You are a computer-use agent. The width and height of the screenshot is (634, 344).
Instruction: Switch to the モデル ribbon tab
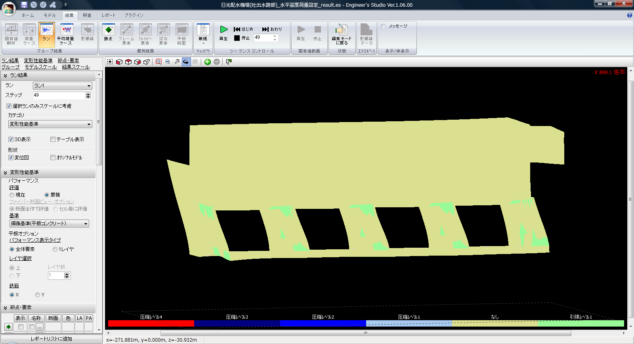point(50,15)
